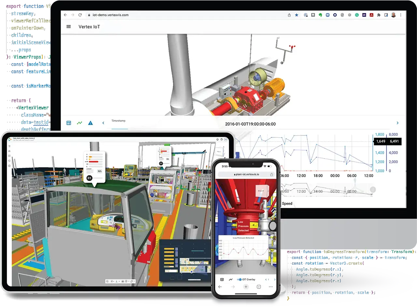This screenshot has height=307, width=417.
Task: Open the history clock icon in tablet sidebar
Action: tap(9, 161)
